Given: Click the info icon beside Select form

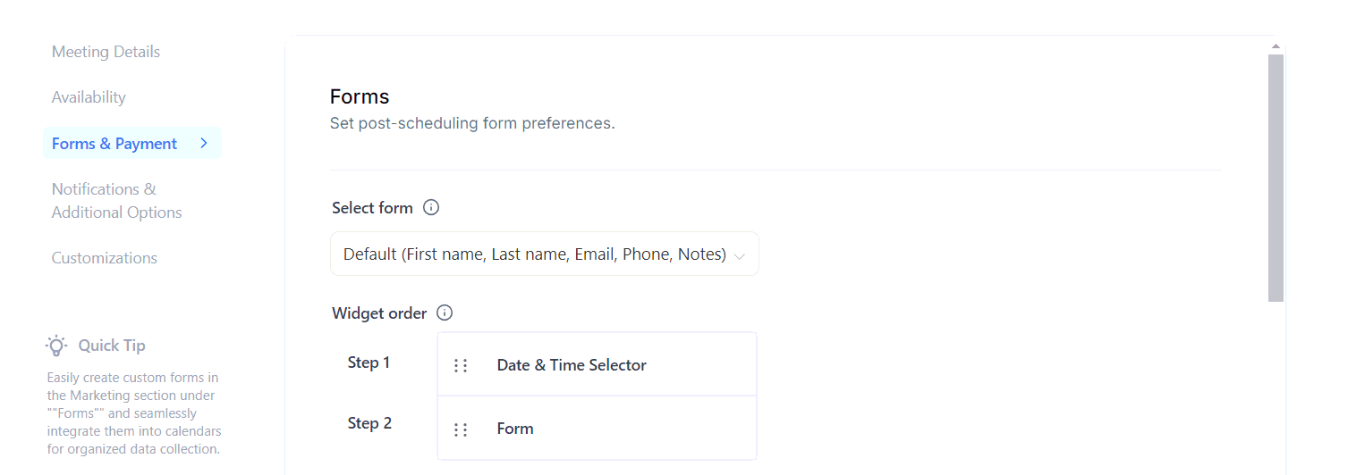Looking at the screenshot, I should point(431,208).
